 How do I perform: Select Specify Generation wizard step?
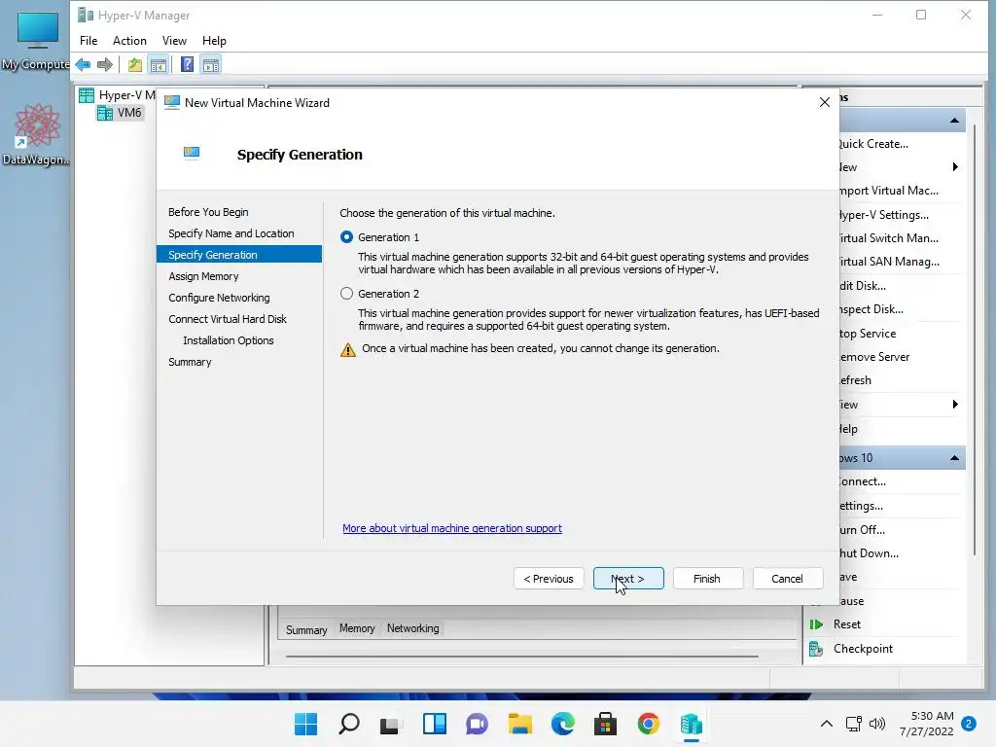(239, 255)
